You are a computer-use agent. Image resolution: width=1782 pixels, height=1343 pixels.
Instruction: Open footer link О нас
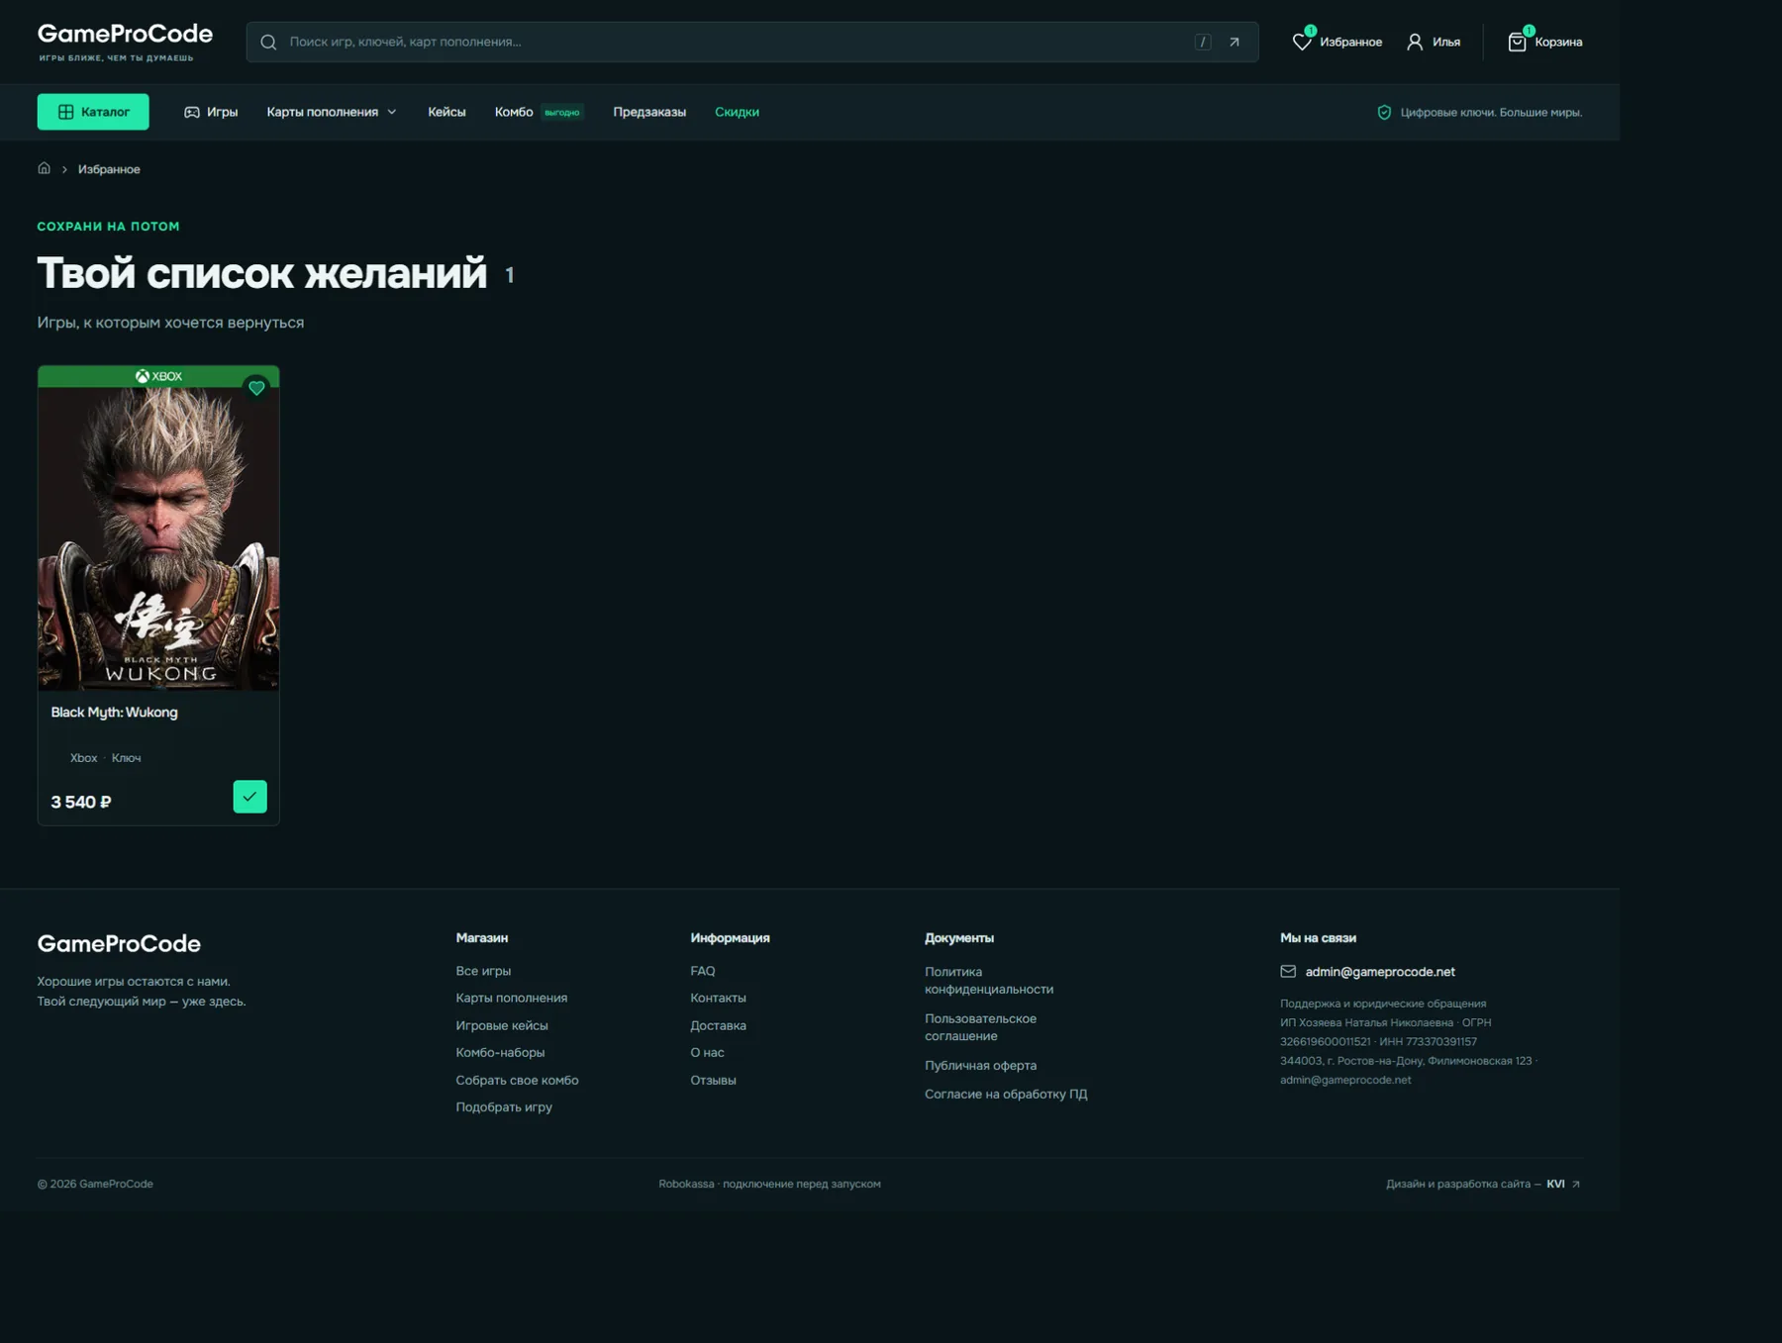point(707,1052)
